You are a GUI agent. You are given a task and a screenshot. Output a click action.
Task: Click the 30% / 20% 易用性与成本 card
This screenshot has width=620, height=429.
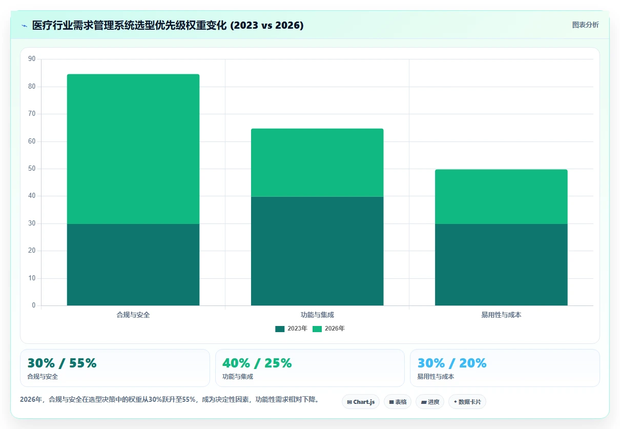pos(505,368)
